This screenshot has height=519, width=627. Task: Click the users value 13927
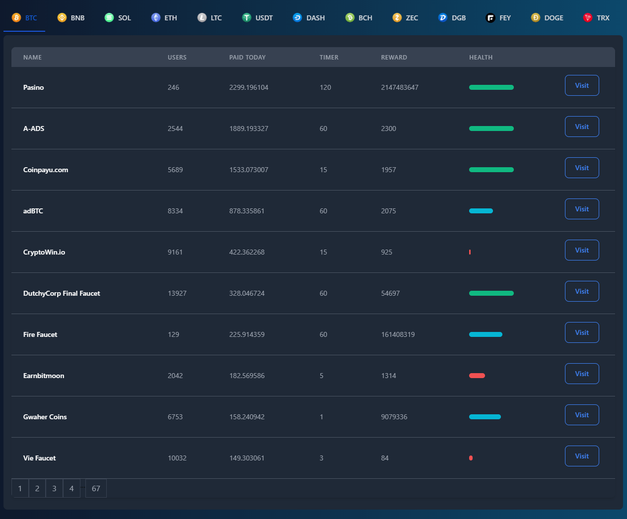[177, 293]
